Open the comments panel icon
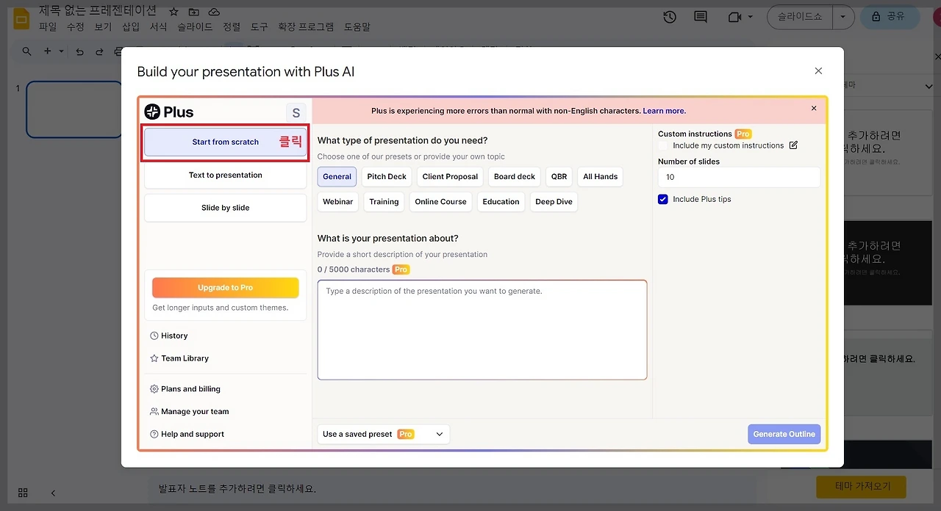 tap(701, 16)
